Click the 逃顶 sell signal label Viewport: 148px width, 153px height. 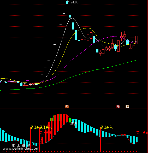click(x=74, y=123)
